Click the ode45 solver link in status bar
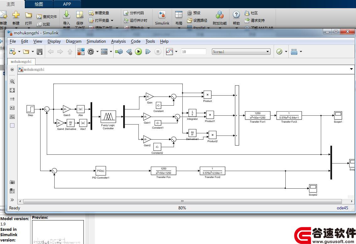Image resolution: width=356 pixels, height=244 pixels. pyautogui.click(x=343, y=208)
